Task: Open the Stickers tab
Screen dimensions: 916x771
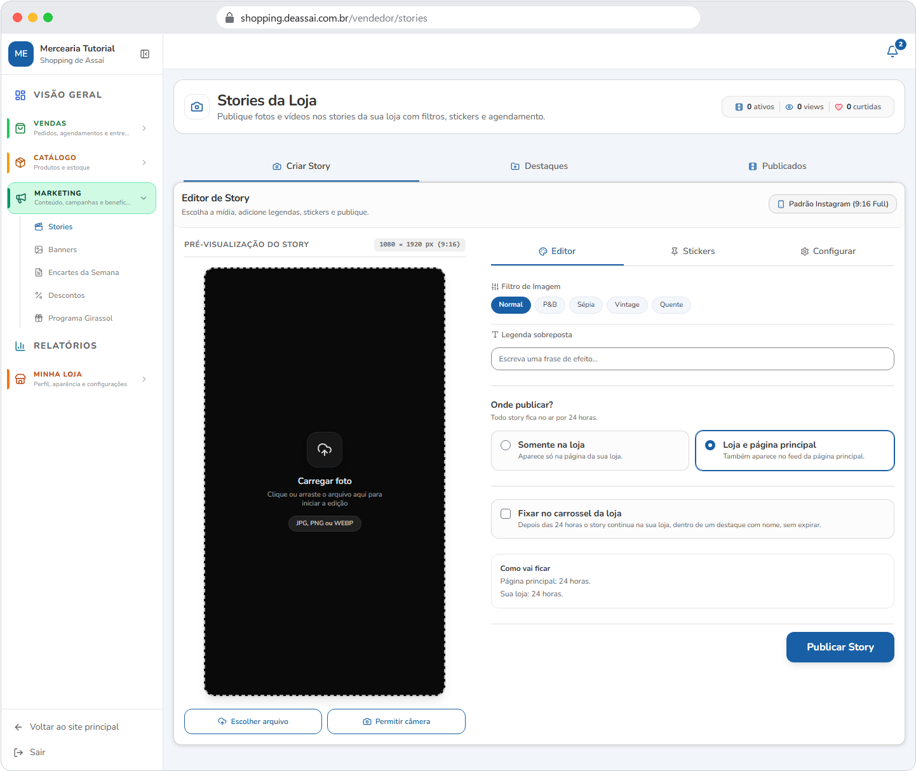Action: coord(692,251)
